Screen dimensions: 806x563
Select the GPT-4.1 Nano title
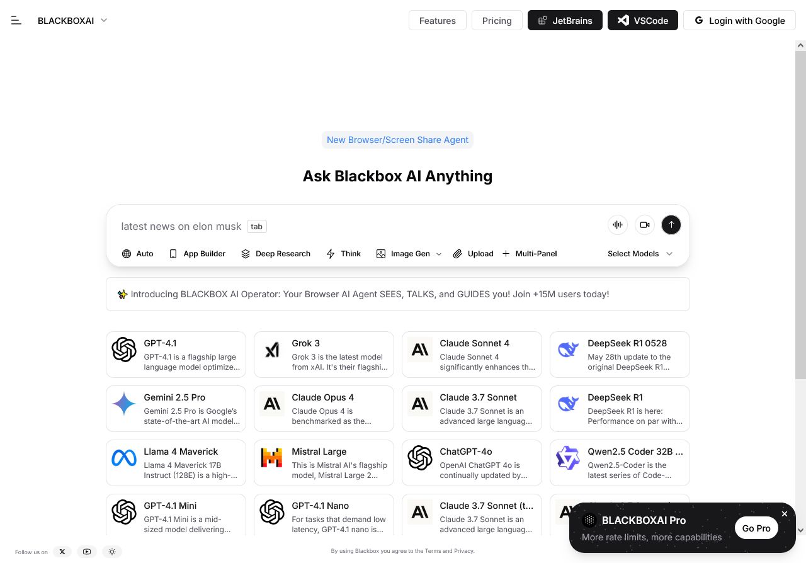click(320, 506)
